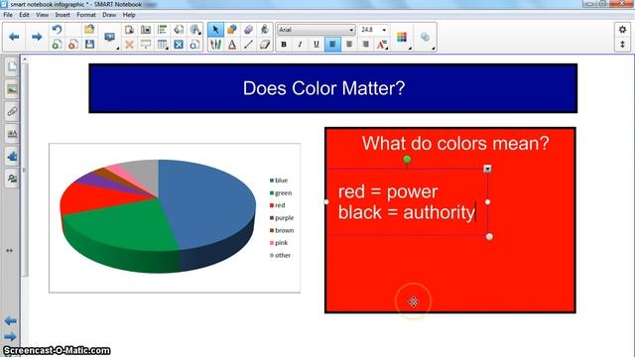Open the Add-ons puzzle piece tab
This screenshot has width=635, height=357.
(x=12, y=157)
